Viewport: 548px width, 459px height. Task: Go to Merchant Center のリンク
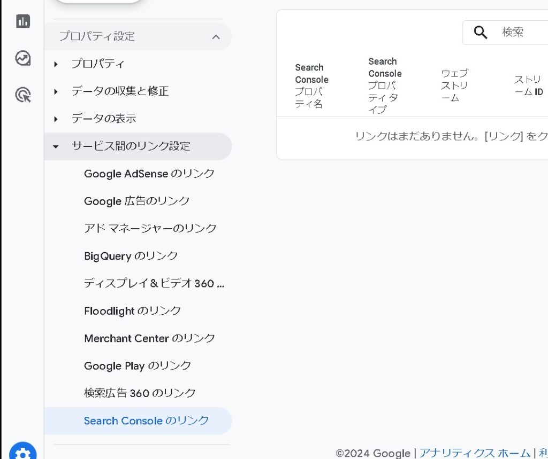(149, 338)
